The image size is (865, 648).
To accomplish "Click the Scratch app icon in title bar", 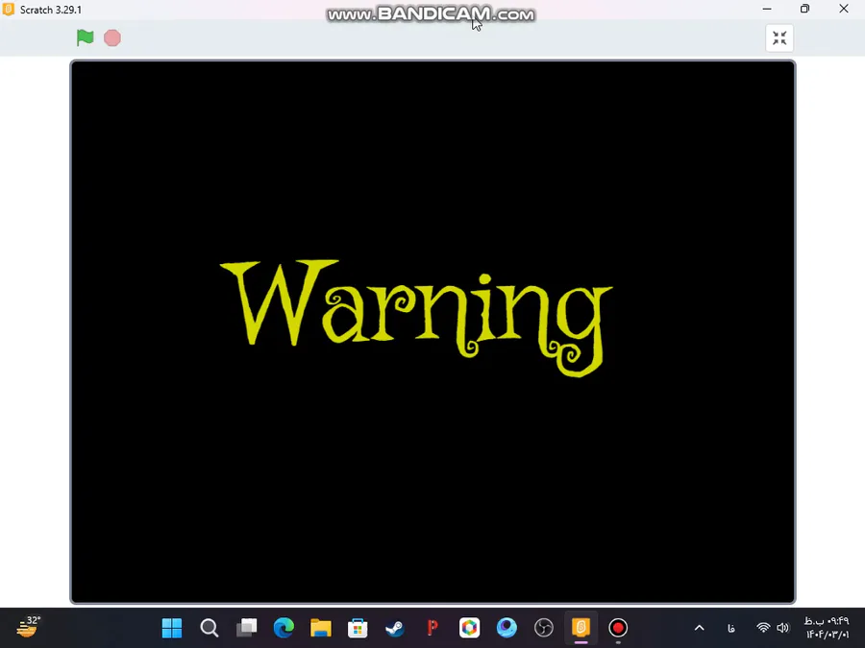I will tap(9, 10).
